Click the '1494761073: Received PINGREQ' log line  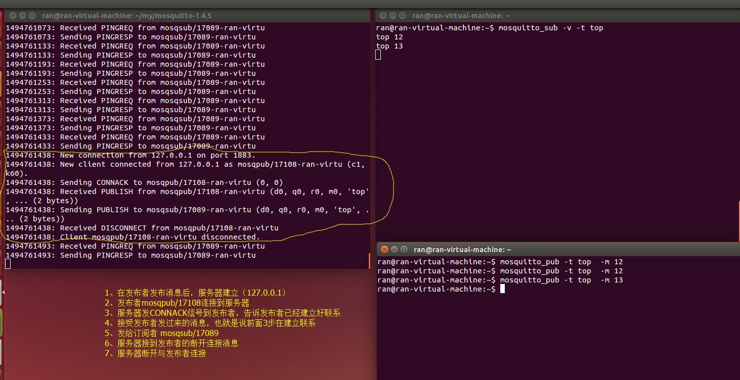(x=135, y=28)
